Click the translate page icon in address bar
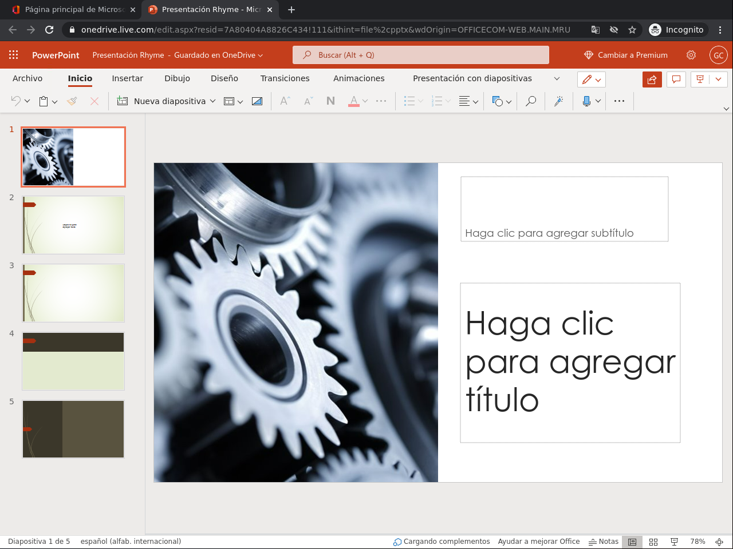Image resolution: width=733 pixels, height=549 pixels. (596, 30)
